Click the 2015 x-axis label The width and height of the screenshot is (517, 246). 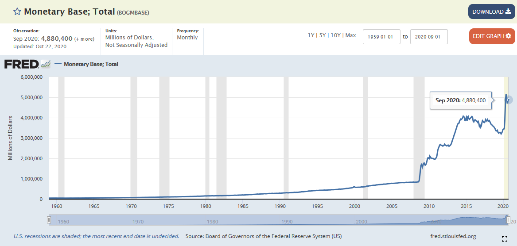tap(466, 206)
